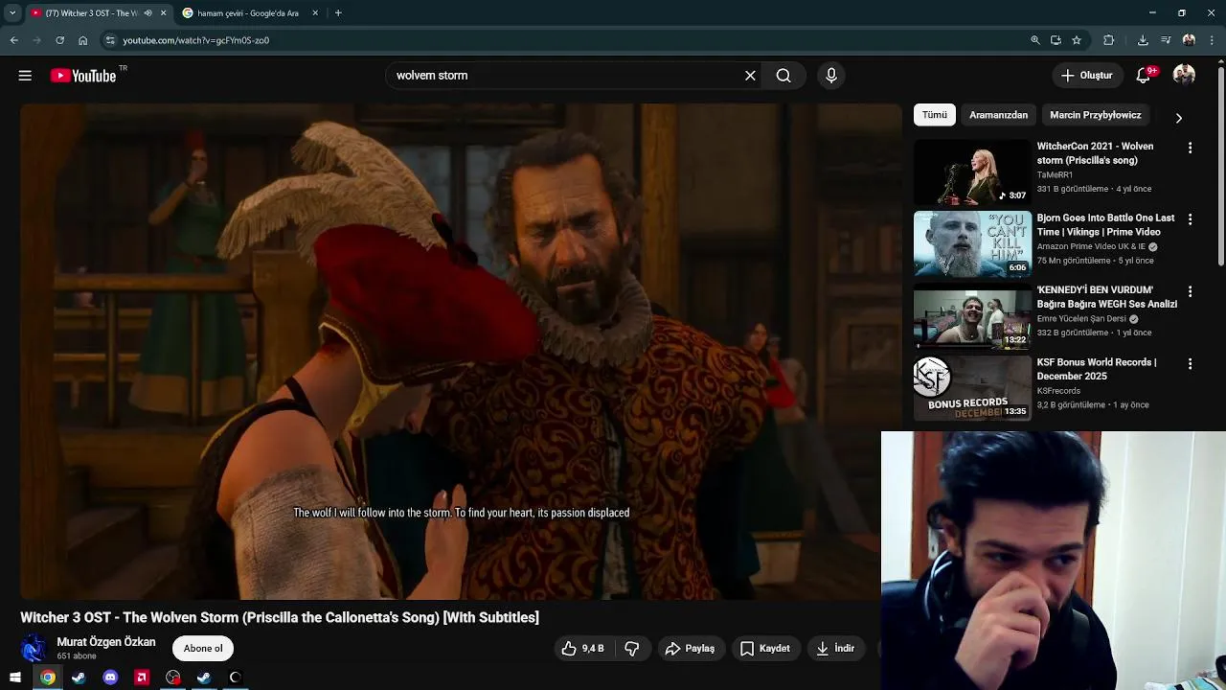Image resolution: width=1226 pixels, height=690 pixels.
Task: Open options for KSF Bonus World Records
Action: 1190,364
